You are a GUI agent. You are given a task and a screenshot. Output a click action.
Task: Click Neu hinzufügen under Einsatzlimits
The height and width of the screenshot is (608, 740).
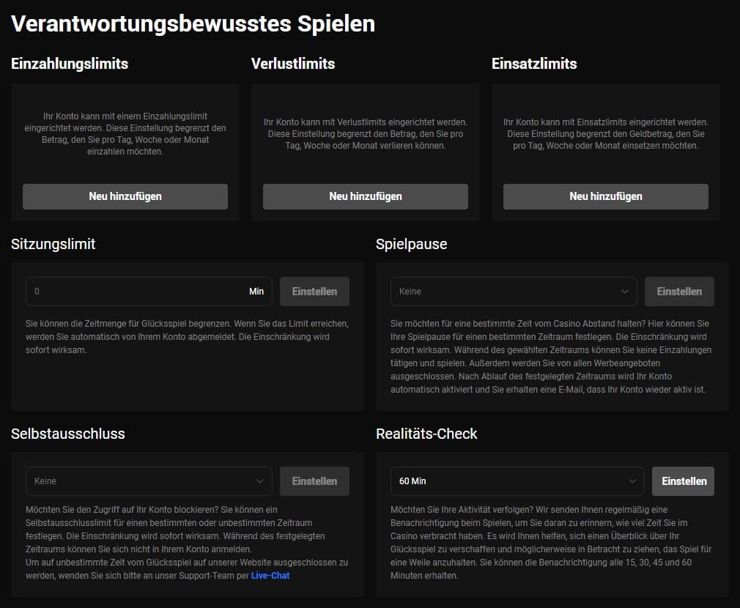click(605, 196)
